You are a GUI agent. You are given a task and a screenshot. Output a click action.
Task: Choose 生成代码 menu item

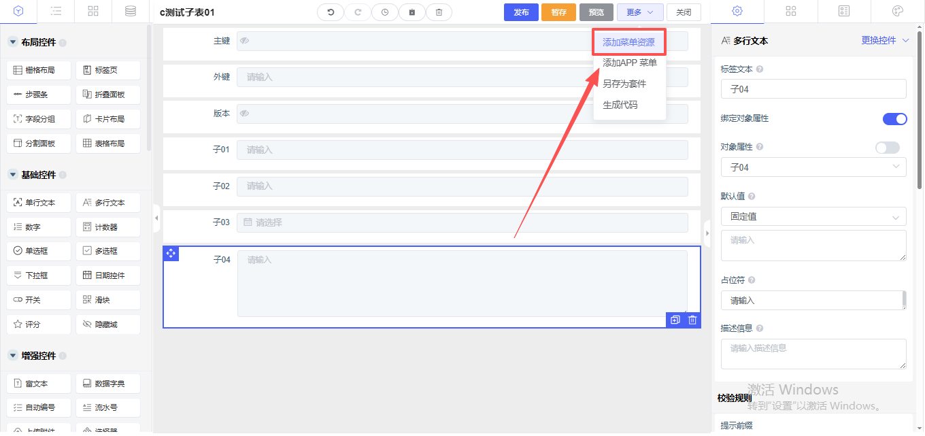coord(620,105)
